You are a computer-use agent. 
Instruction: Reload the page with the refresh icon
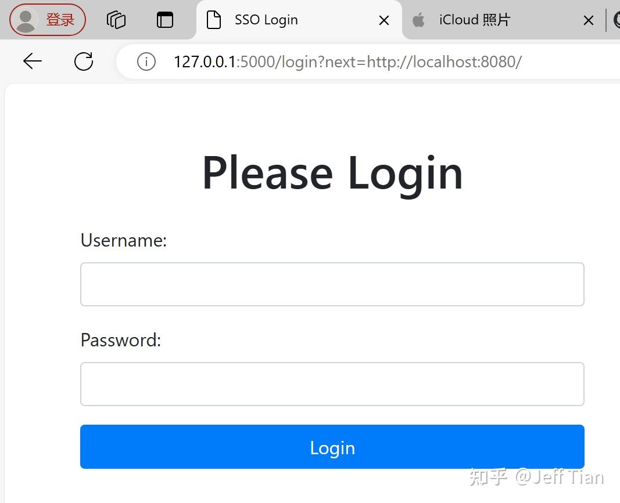[84, 61]
